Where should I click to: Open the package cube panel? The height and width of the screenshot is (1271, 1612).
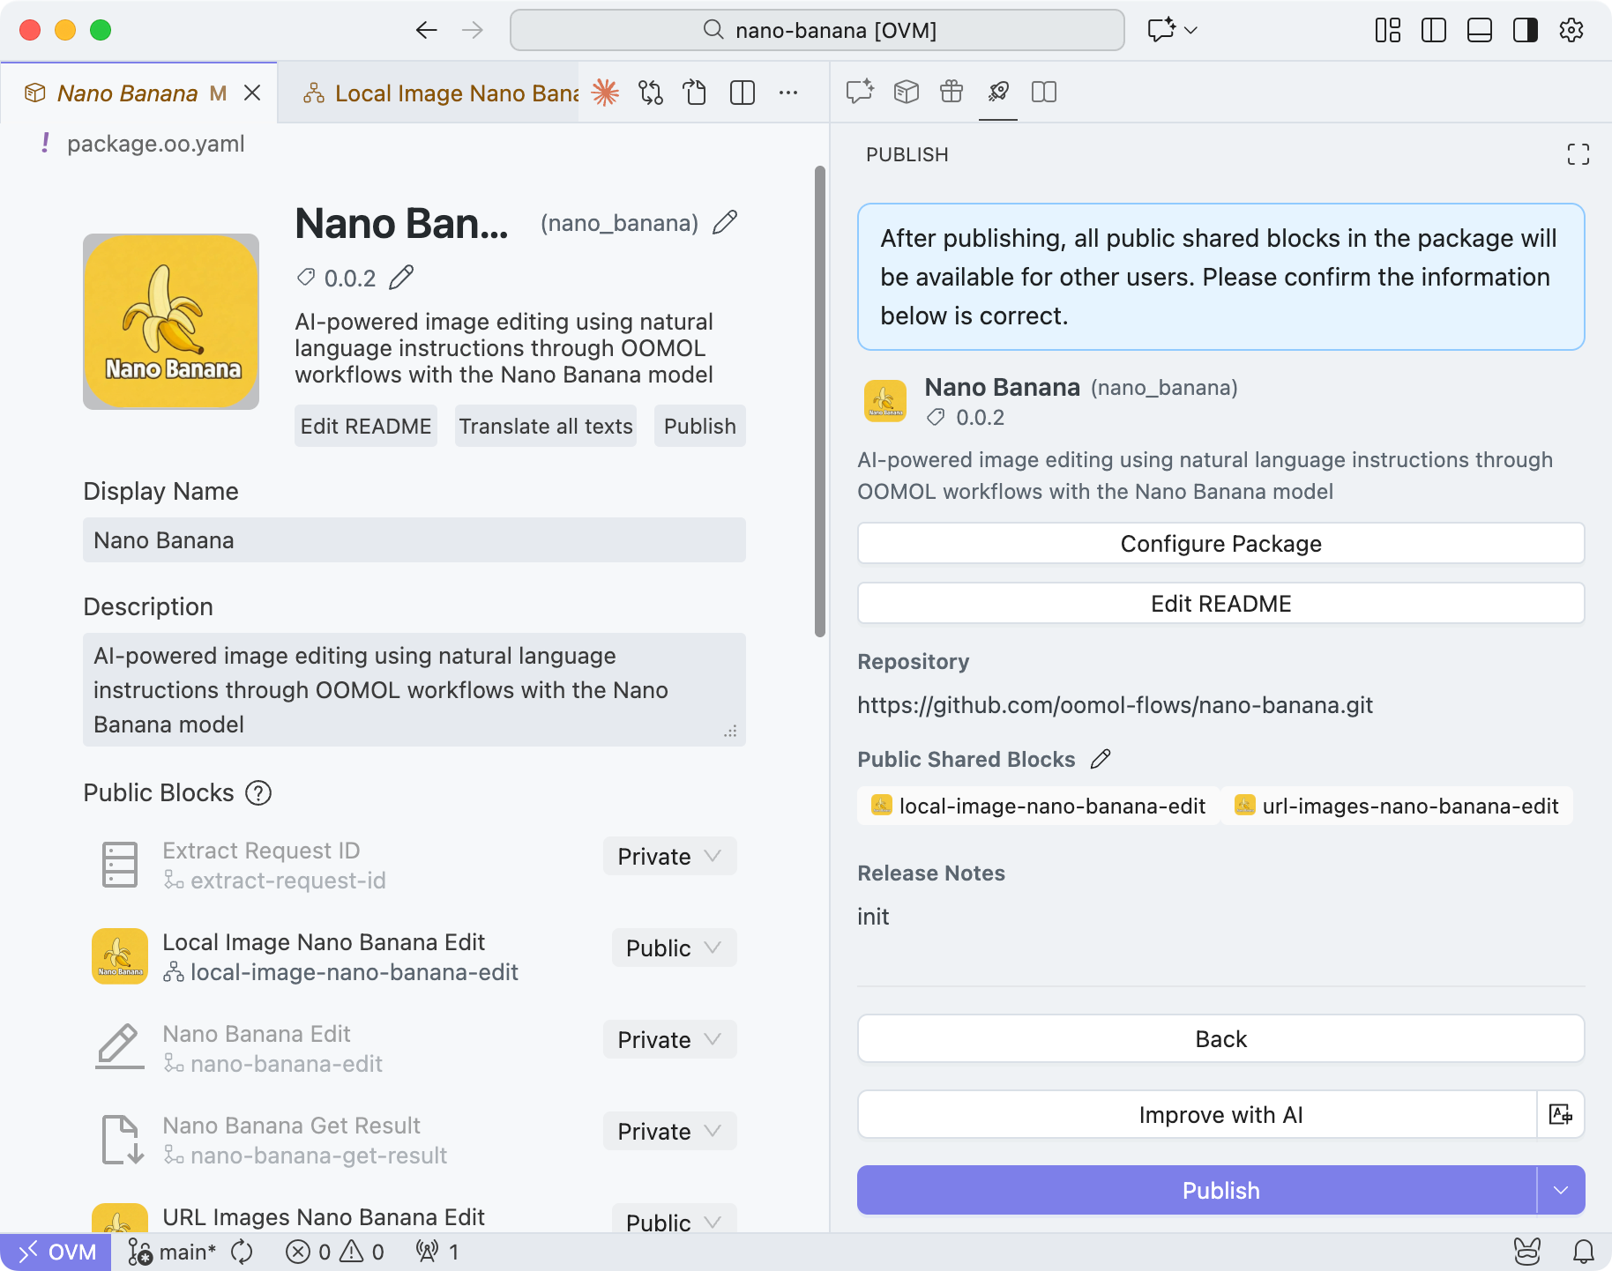[x=905, y=93]
